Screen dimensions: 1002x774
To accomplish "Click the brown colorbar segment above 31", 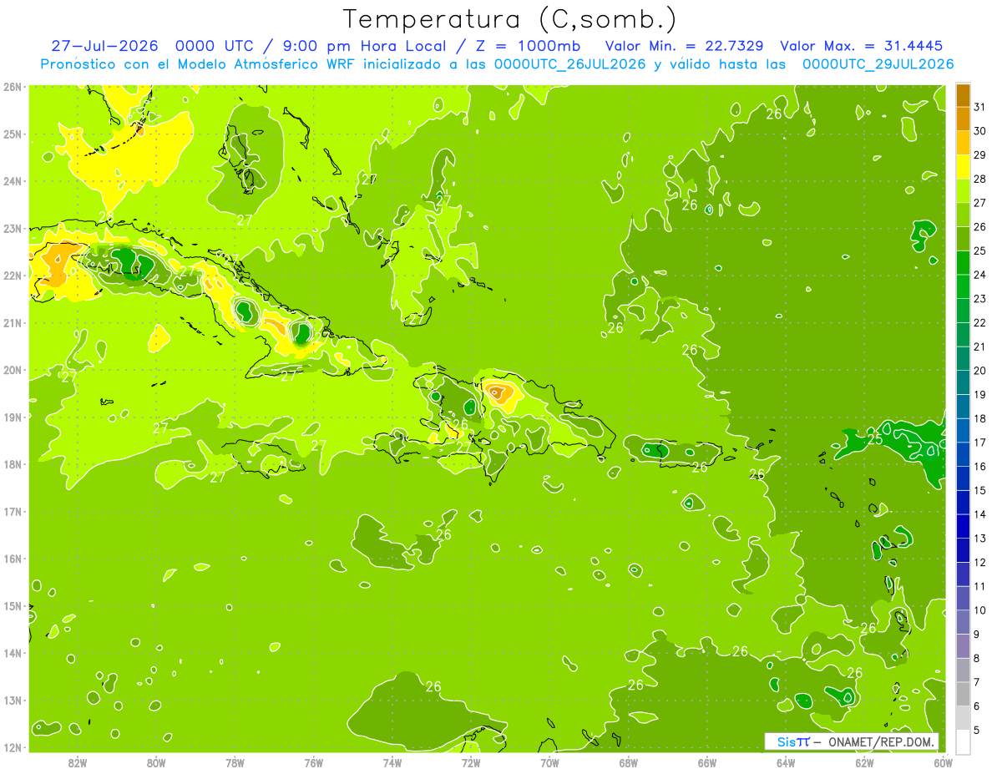I will point(963,97).
